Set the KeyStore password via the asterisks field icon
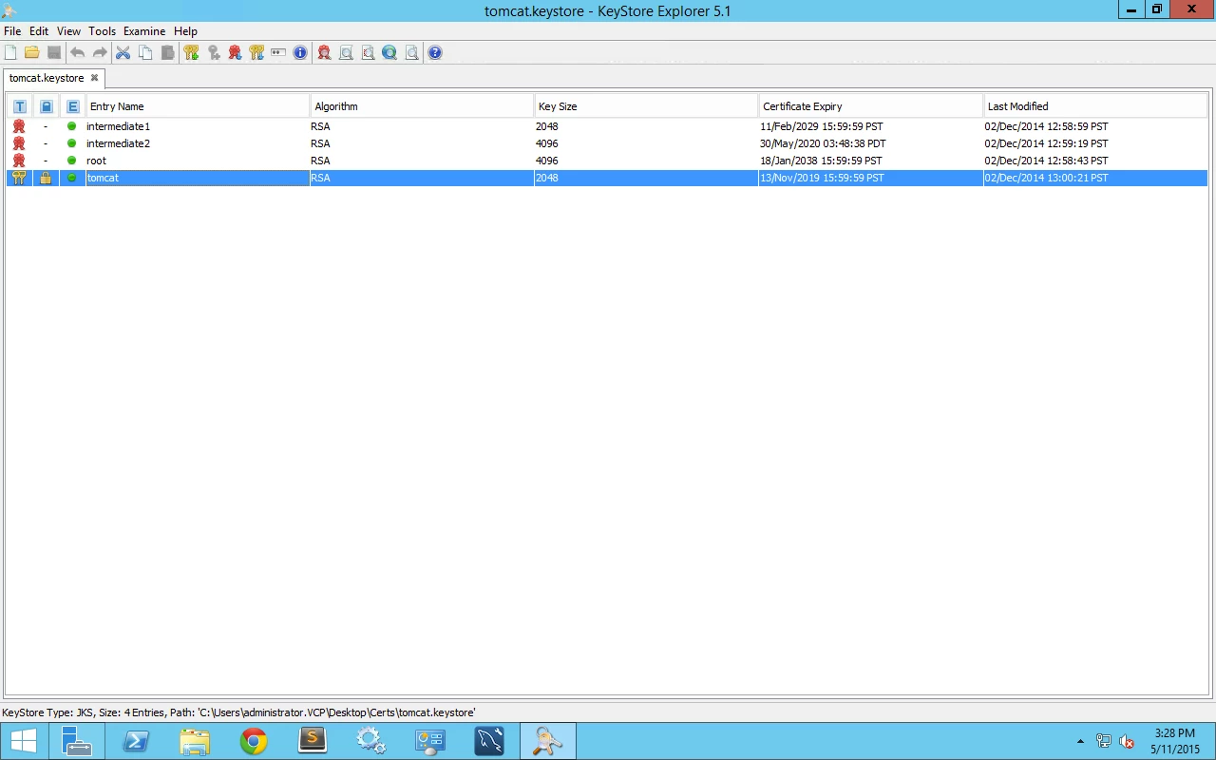 click(278, 52)
